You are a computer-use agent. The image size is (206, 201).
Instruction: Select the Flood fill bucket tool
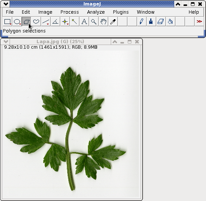coord(171,22)
